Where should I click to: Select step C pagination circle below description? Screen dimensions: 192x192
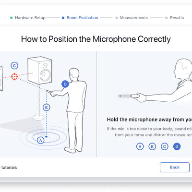tap(165, 146)
